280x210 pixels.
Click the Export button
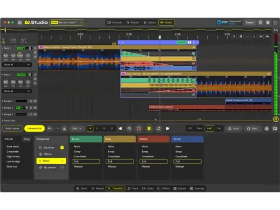coord(250,22)
